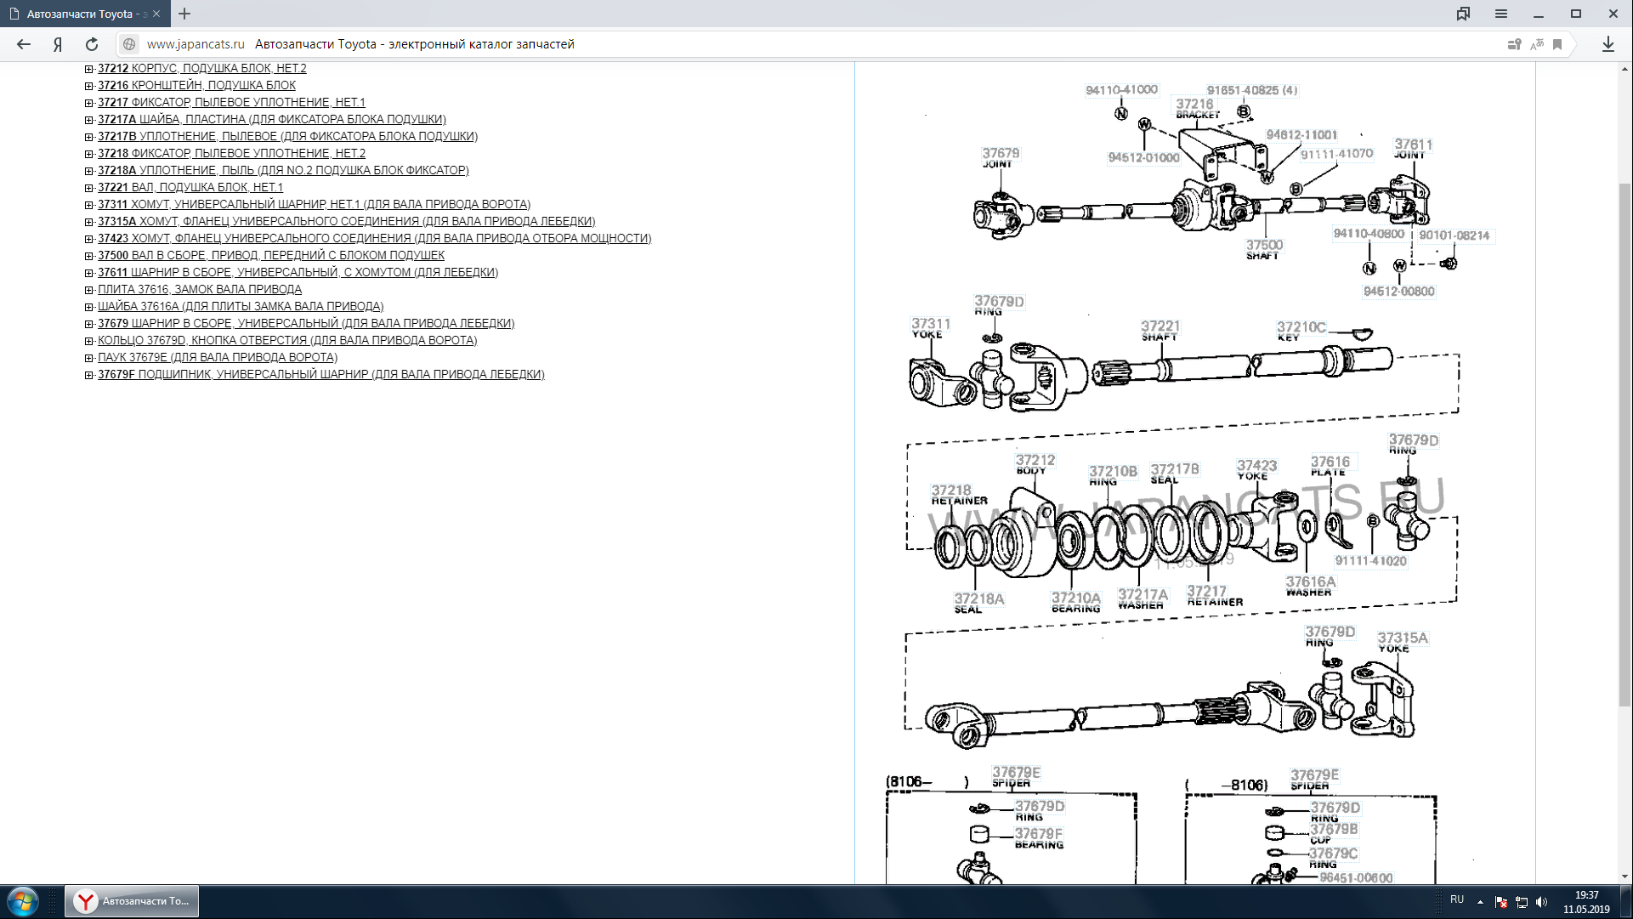Open link 37216 КРОНШТЕЙН, ПОДУШКА БЛОК

coord(196,85)
